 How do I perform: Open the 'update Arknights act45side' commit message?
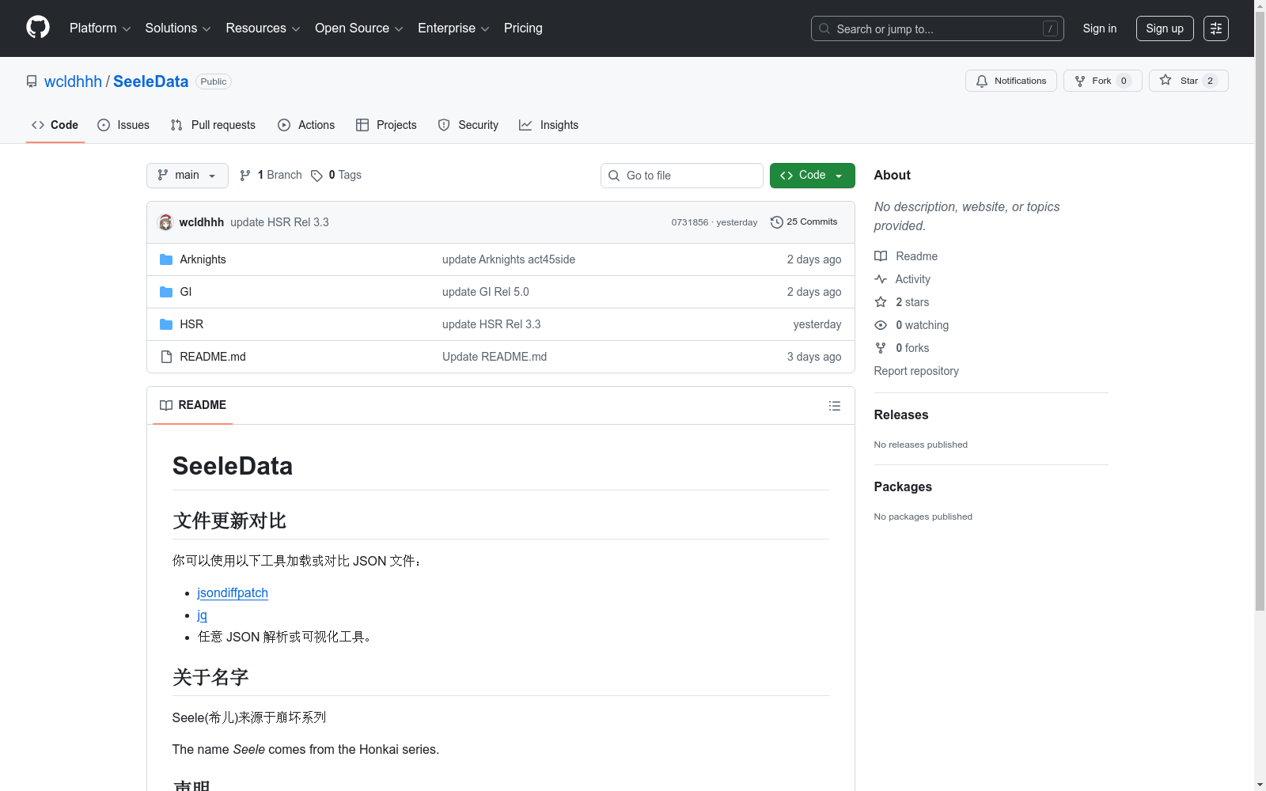pos(509,259)
